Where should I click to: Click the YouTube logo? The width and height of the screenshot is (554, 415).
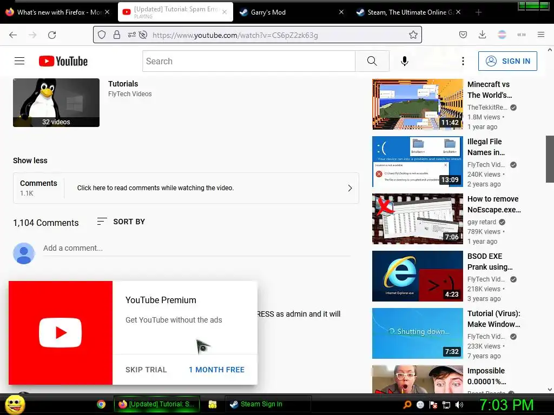[x=63, y=61]
